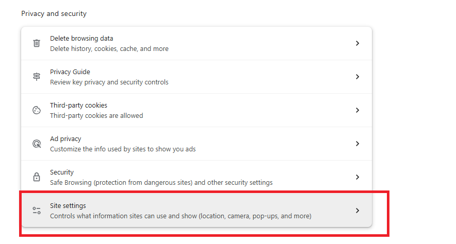Click the trash can icon for Delete browsing data

pos(37,43)
